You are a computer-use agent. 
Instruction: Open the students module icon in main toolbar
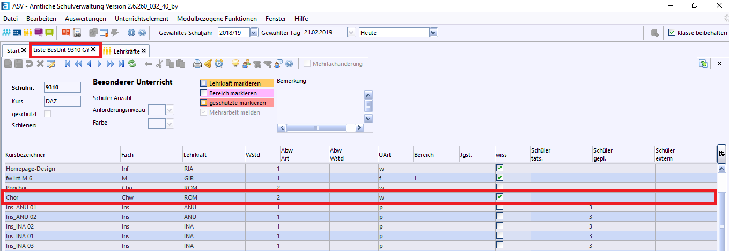click(8, 33)
